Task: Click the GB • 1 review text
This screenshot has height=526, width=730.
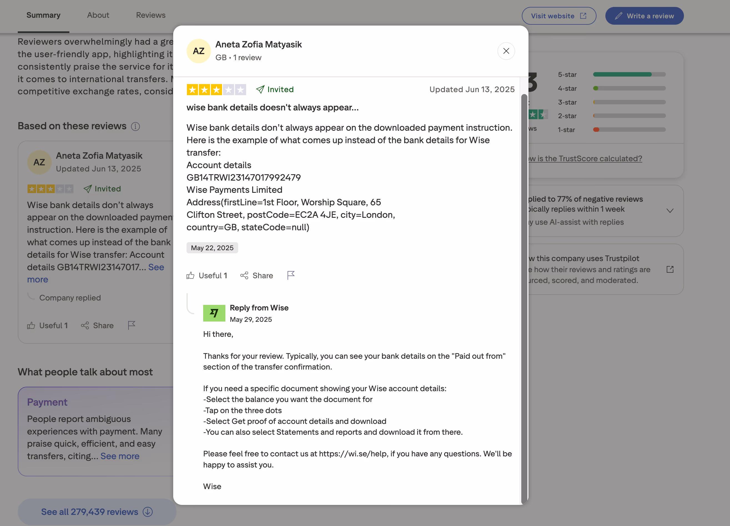Action: pos(238,58)
